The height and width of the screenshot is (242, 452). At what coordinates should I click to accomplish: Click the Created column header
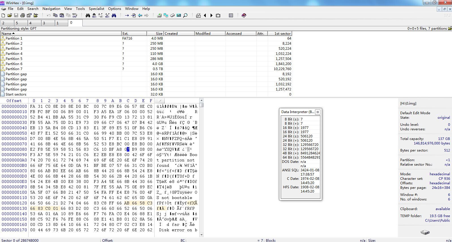(x=179, y=33)
